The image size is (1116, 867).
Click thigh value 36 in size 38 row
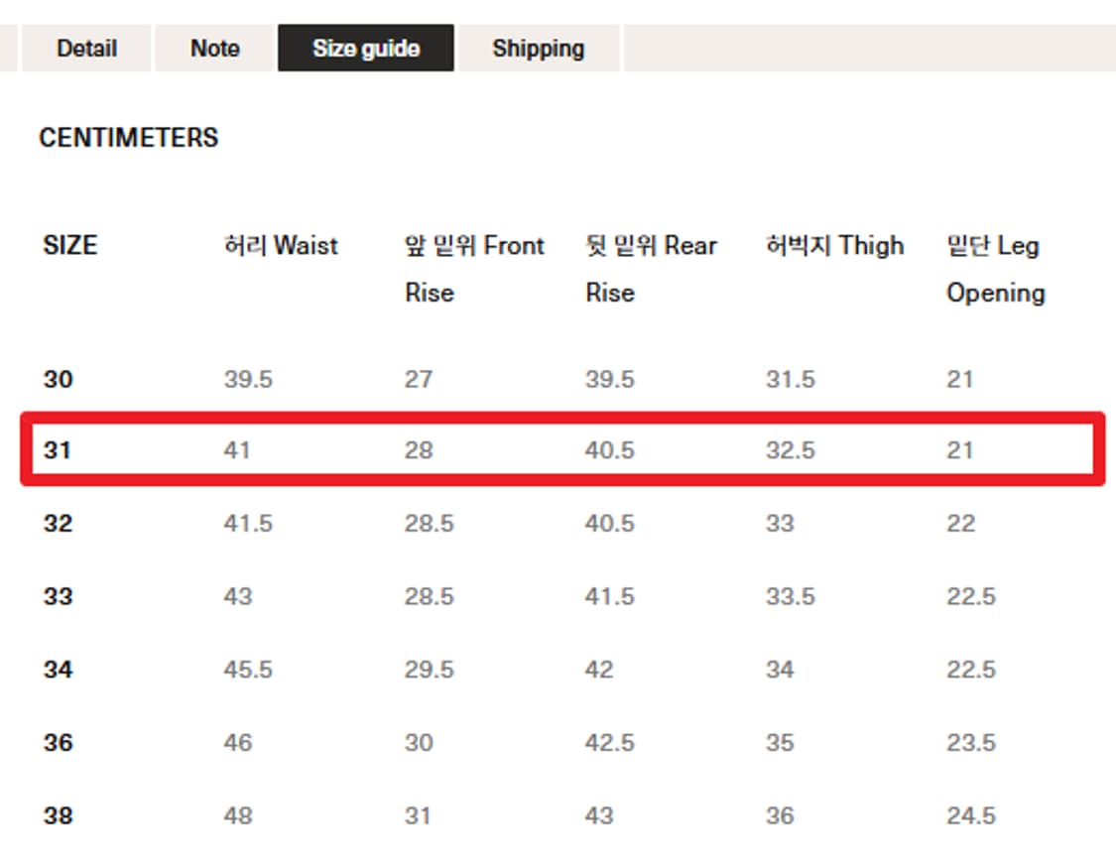pyautogui.click(x=781, y=815)
